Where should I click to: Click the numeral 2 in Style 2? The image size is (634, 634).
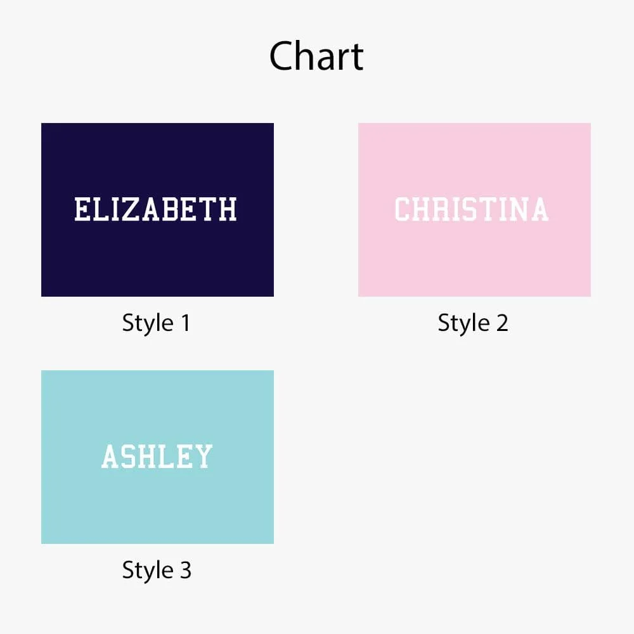501,323
